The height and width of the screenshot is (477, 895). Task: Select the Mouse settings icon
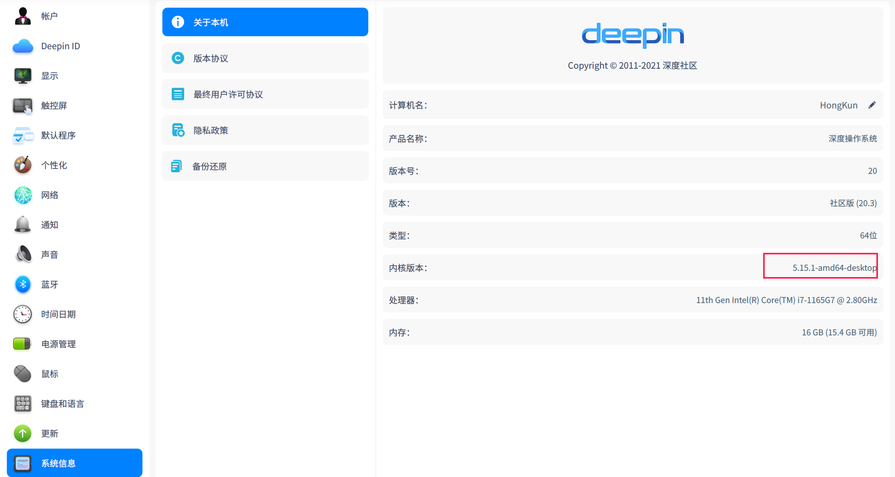tap(23, 374)
